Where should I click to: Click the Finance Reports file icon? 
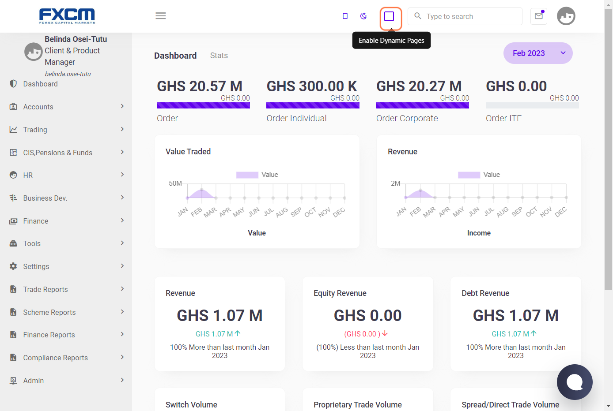tap(13, 335)
